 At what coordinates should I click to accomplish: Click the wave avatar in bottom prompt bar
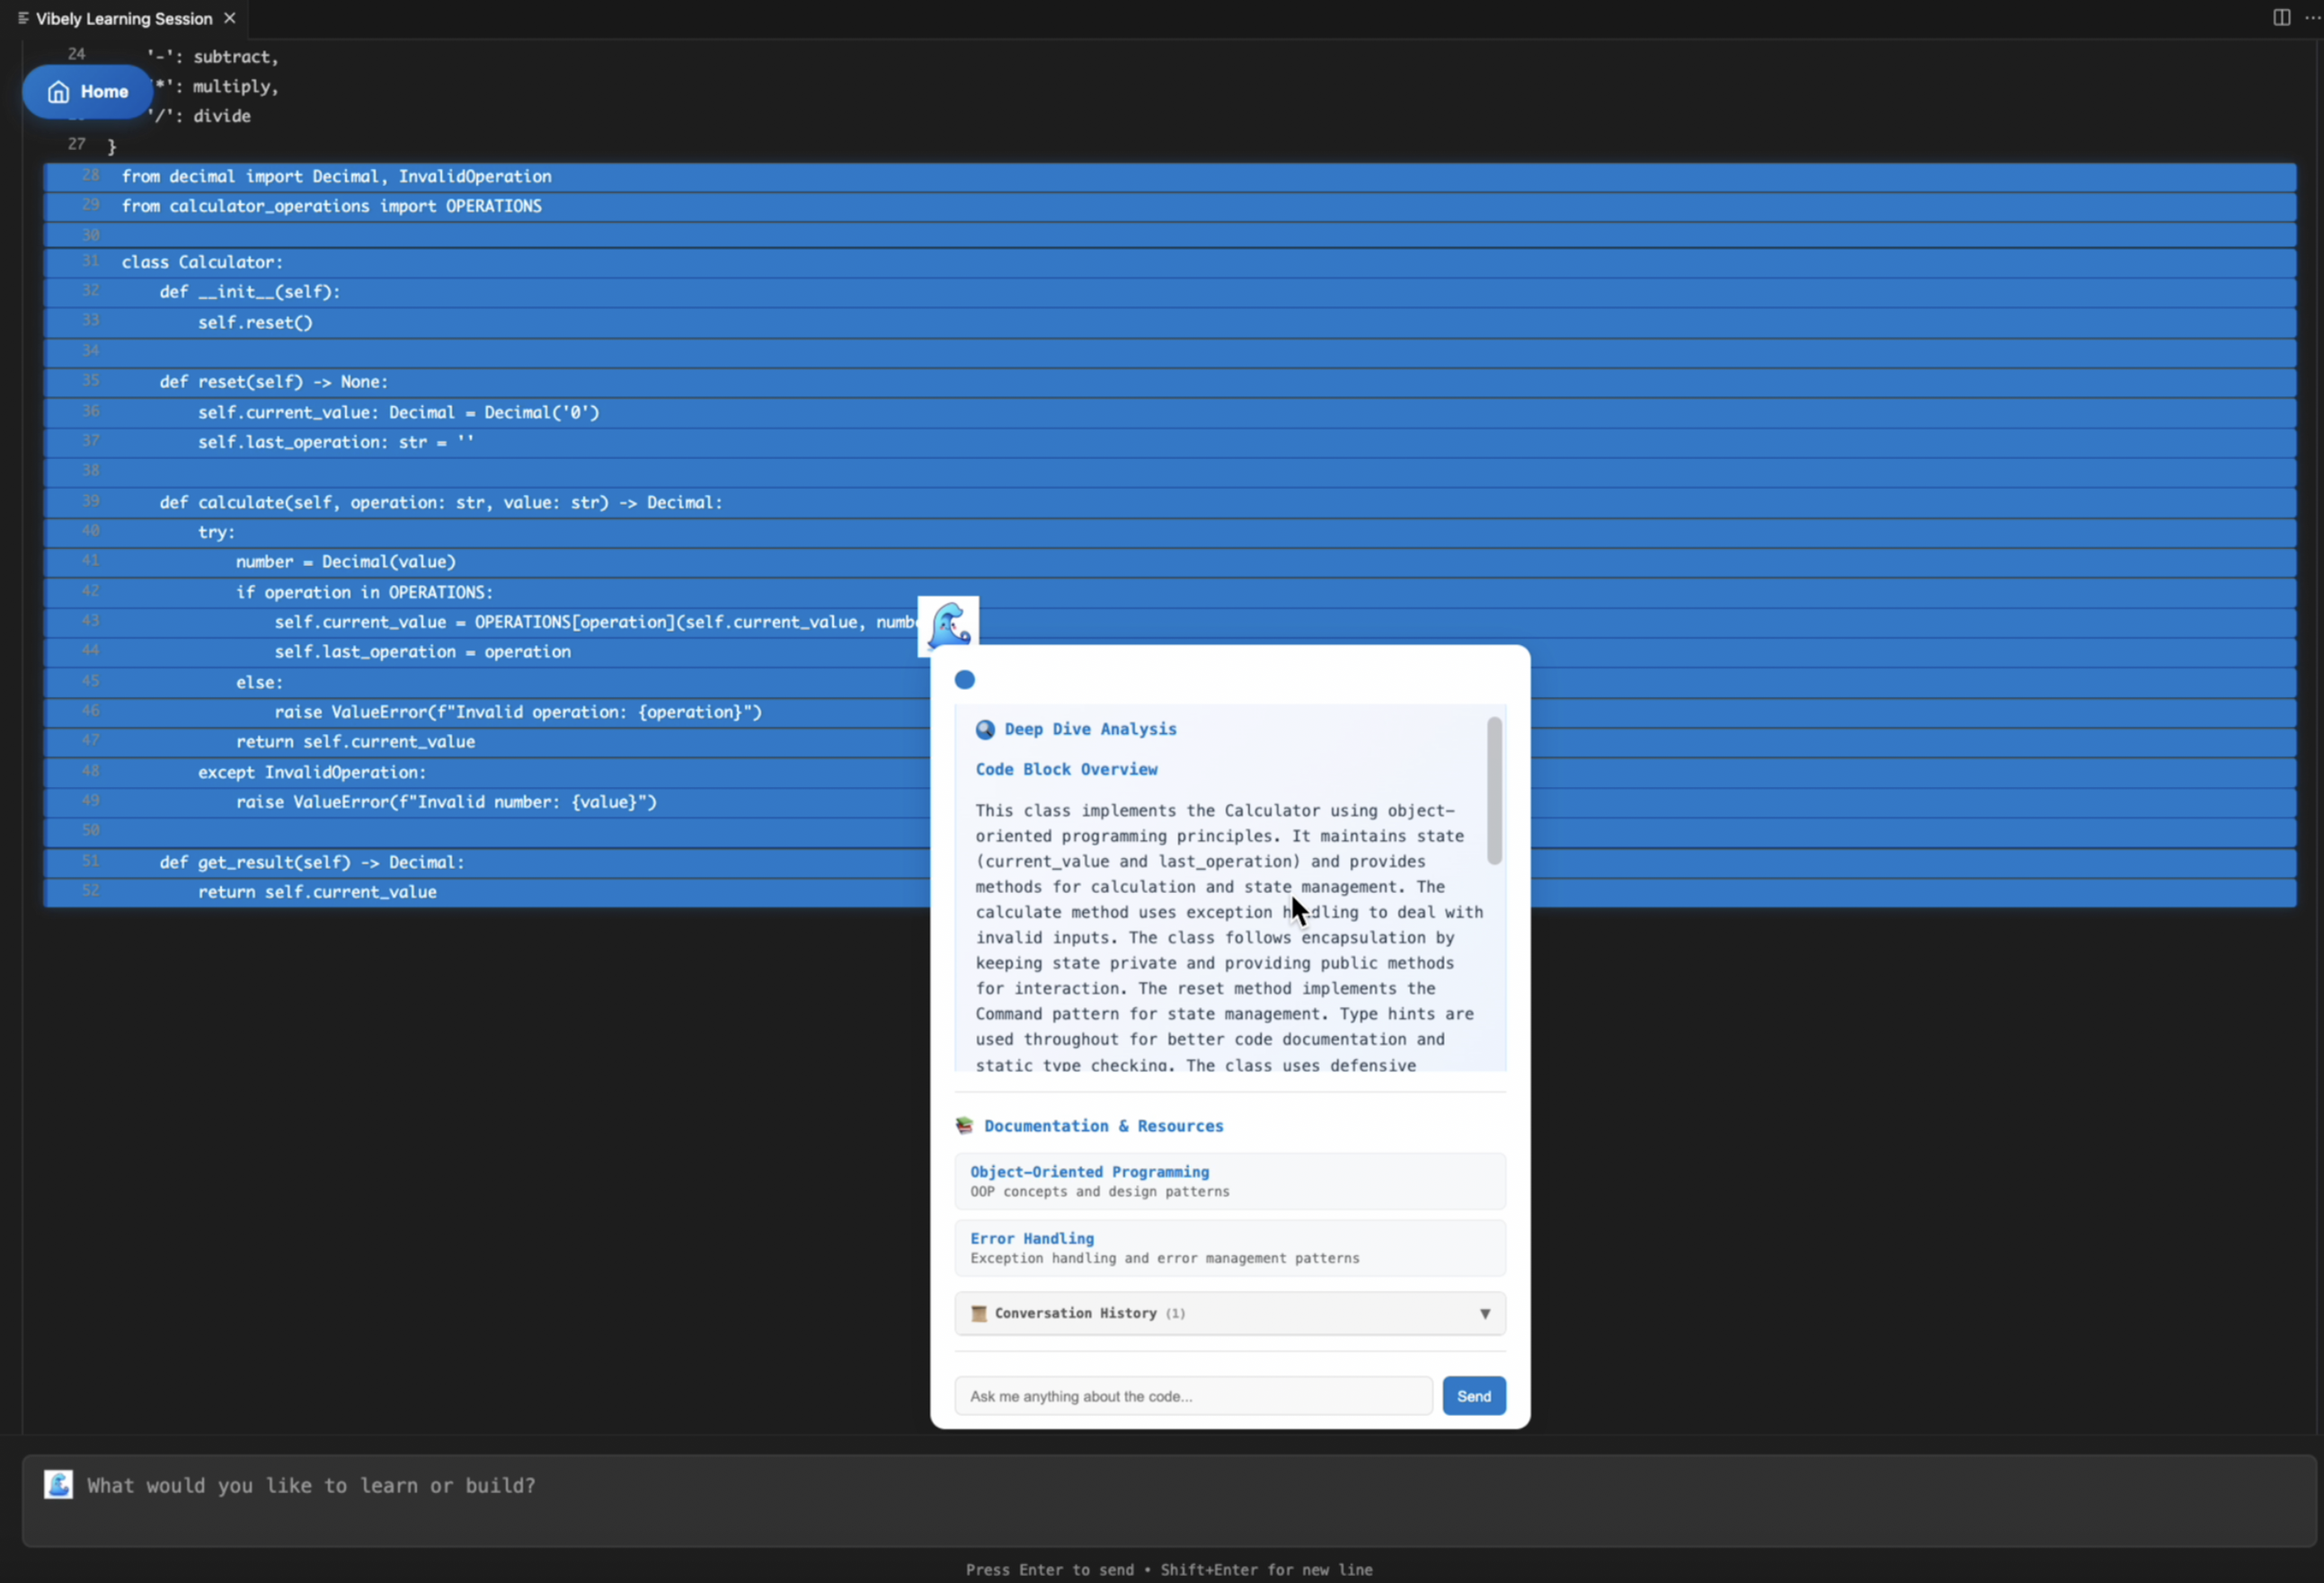coord(58,1485)
